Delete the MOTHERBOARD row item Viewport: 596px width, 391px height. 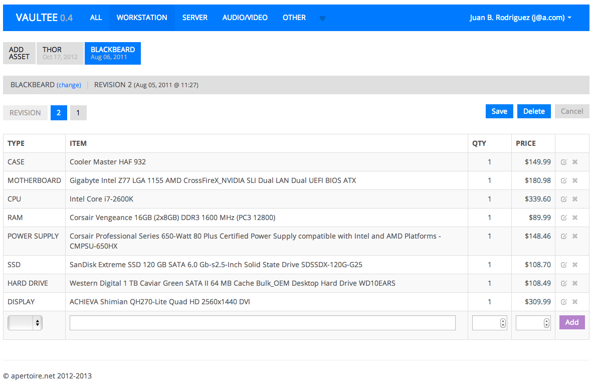click(x=575, y=180)
